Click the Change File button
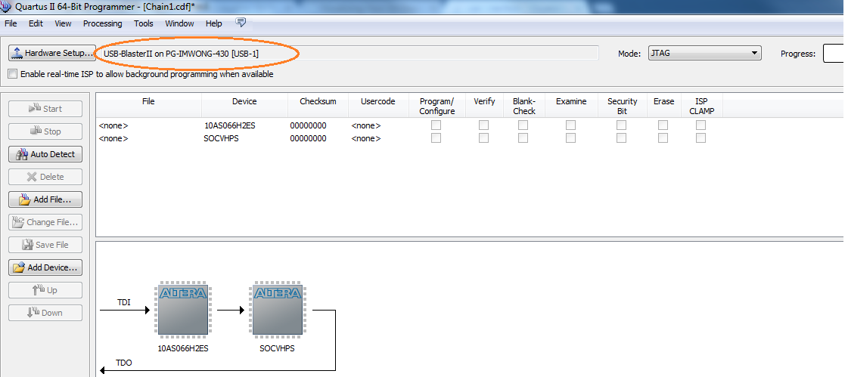 tap(45, 222)
